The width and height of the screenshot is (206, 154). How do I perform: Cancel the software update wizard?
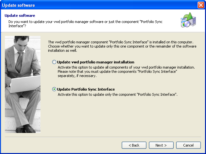click(x=188, y=145)
